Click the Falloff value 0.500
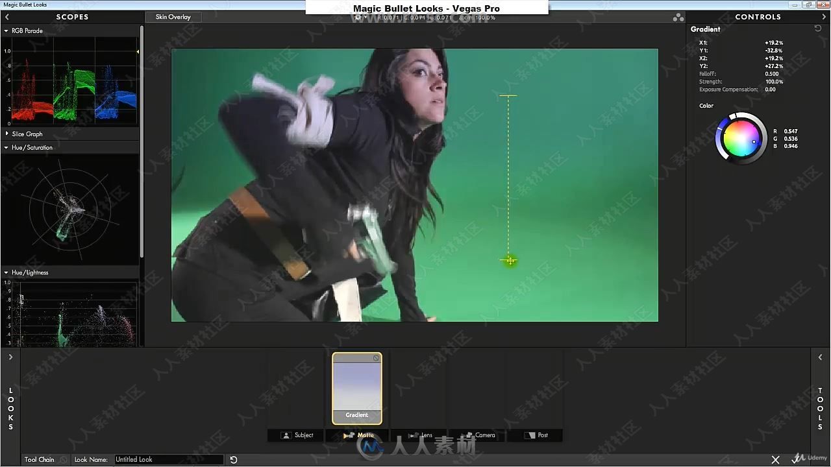This screenshot has width=831, height=467. pos(772,74)
